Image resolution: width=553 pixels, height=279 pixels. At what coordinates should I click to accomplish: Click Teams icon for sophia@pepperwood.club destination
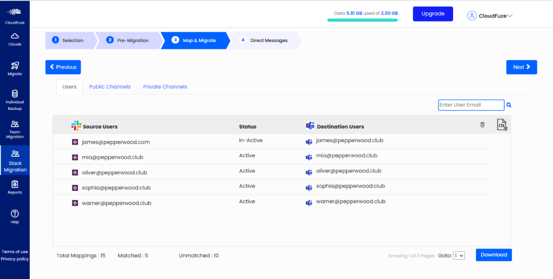[309, 187]
